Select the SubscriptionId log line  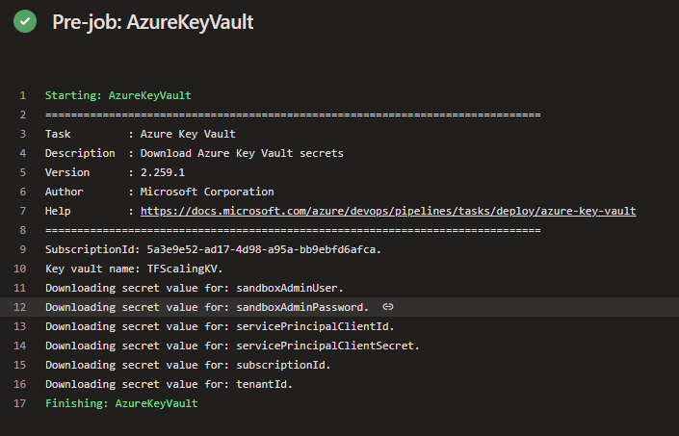click(x=213, y=249)
